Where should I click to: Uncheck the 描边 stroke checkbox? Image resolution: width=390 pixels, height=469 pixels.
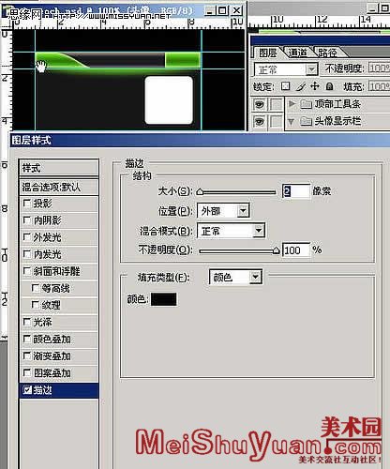click(x=27, y=390)
